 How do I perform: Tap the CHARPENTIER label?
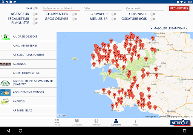click(x=57, y=14)
